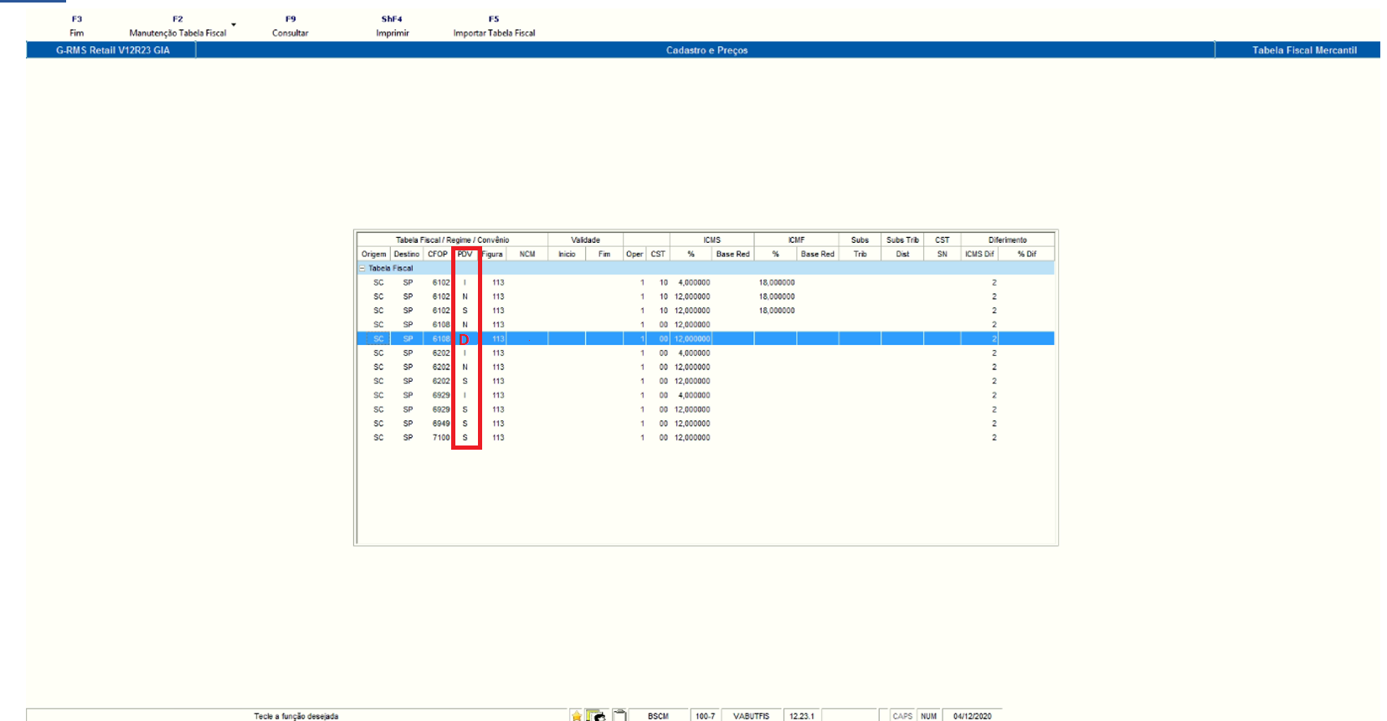This screenshot has height=721, width=1387.
Task: Click the 12.23.1 version field in status bar
Action: tap(802, 716)
